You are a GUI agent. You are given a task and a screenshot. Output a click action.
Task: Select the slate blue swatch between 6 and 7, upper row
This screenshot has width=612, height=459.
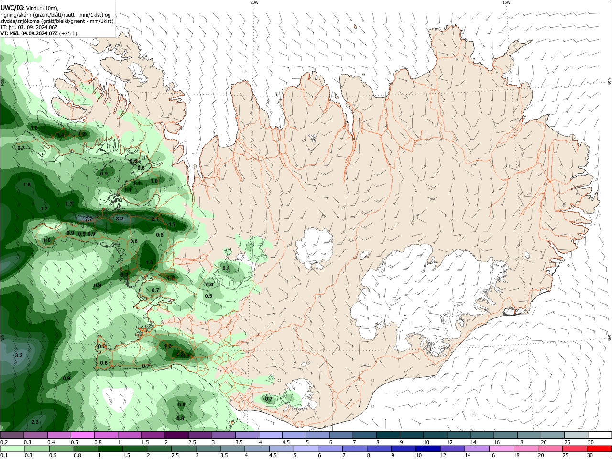341,436
